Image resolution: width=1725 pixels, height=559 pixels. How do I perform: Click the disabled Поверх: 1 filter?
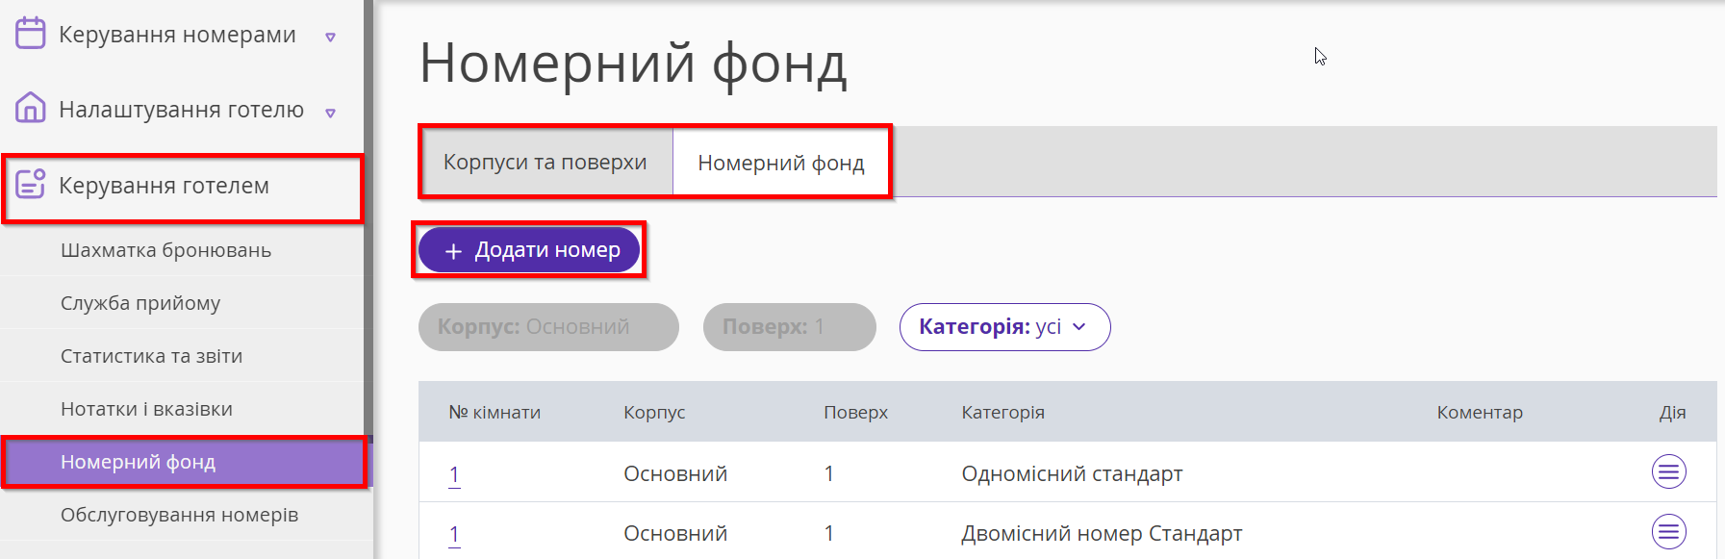(789, 327)
